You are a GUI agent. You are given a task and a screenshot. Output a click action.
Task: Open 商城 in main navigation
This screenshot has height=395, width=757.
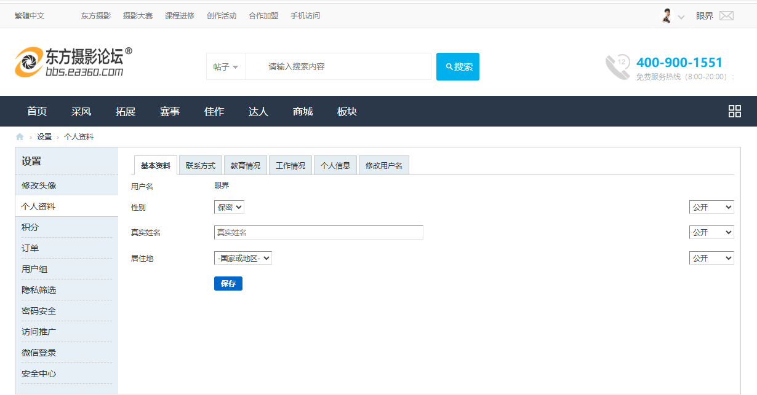303,111
